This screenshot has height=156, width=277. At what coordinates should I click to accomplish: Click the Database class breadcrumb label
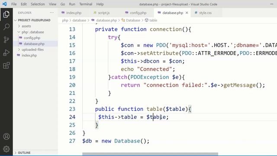click(x=133, y=20)
